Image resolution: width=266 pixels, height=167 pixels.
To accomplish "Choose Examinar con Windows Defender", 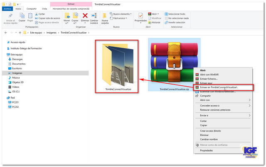I will 218,92.
